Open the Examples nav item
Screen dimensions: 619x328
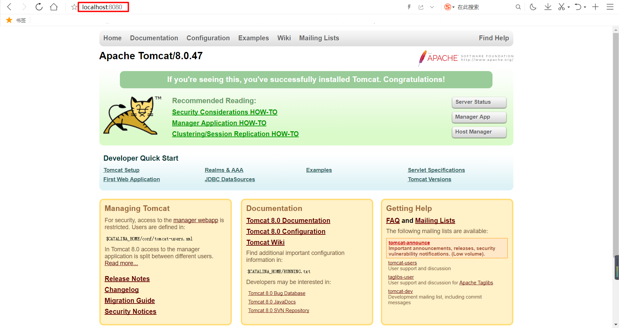pyautogui.click(x=253, y=38)
